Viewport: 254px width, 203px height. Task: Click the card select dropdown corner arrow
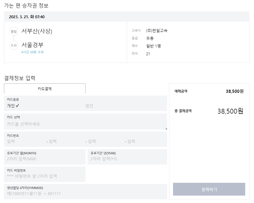tap(166, 128)
